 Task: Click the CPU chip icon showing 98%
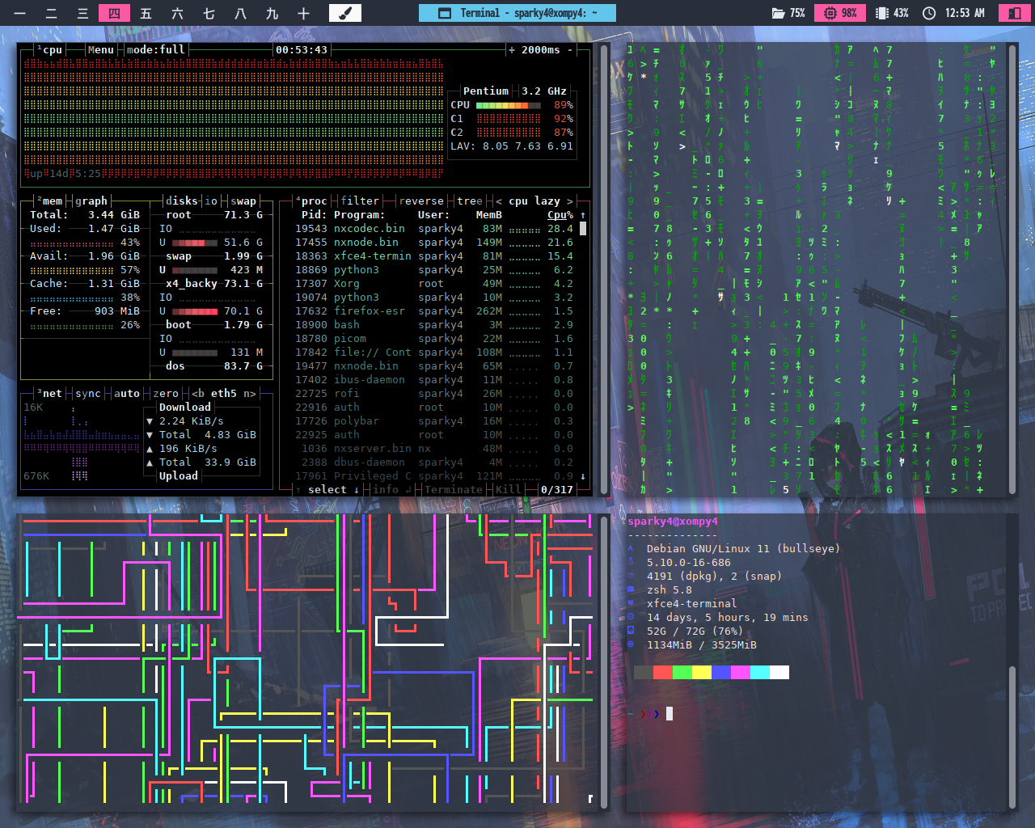tap(830, 13)
